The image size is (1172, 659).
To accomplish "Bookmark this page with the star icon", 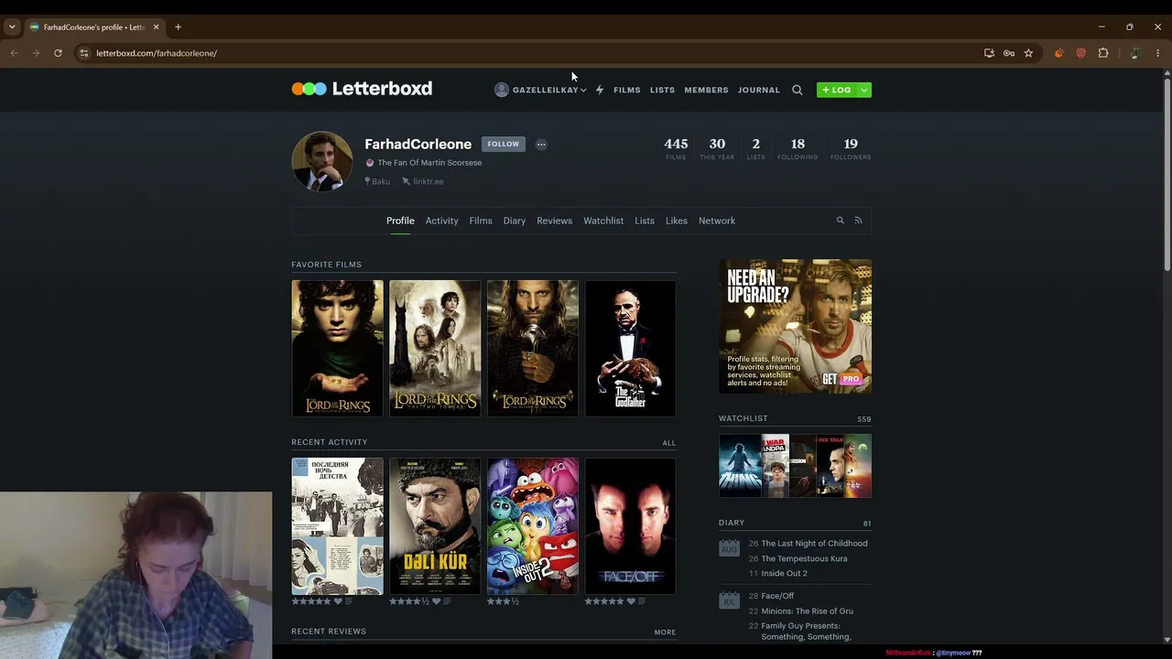I will [x=1028, y=53].
